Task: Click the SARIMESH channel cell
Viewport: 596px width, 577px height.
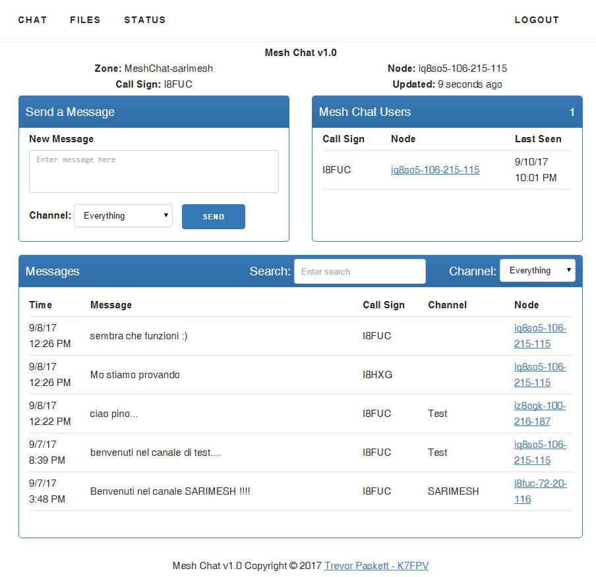Action: click(453, 491)
